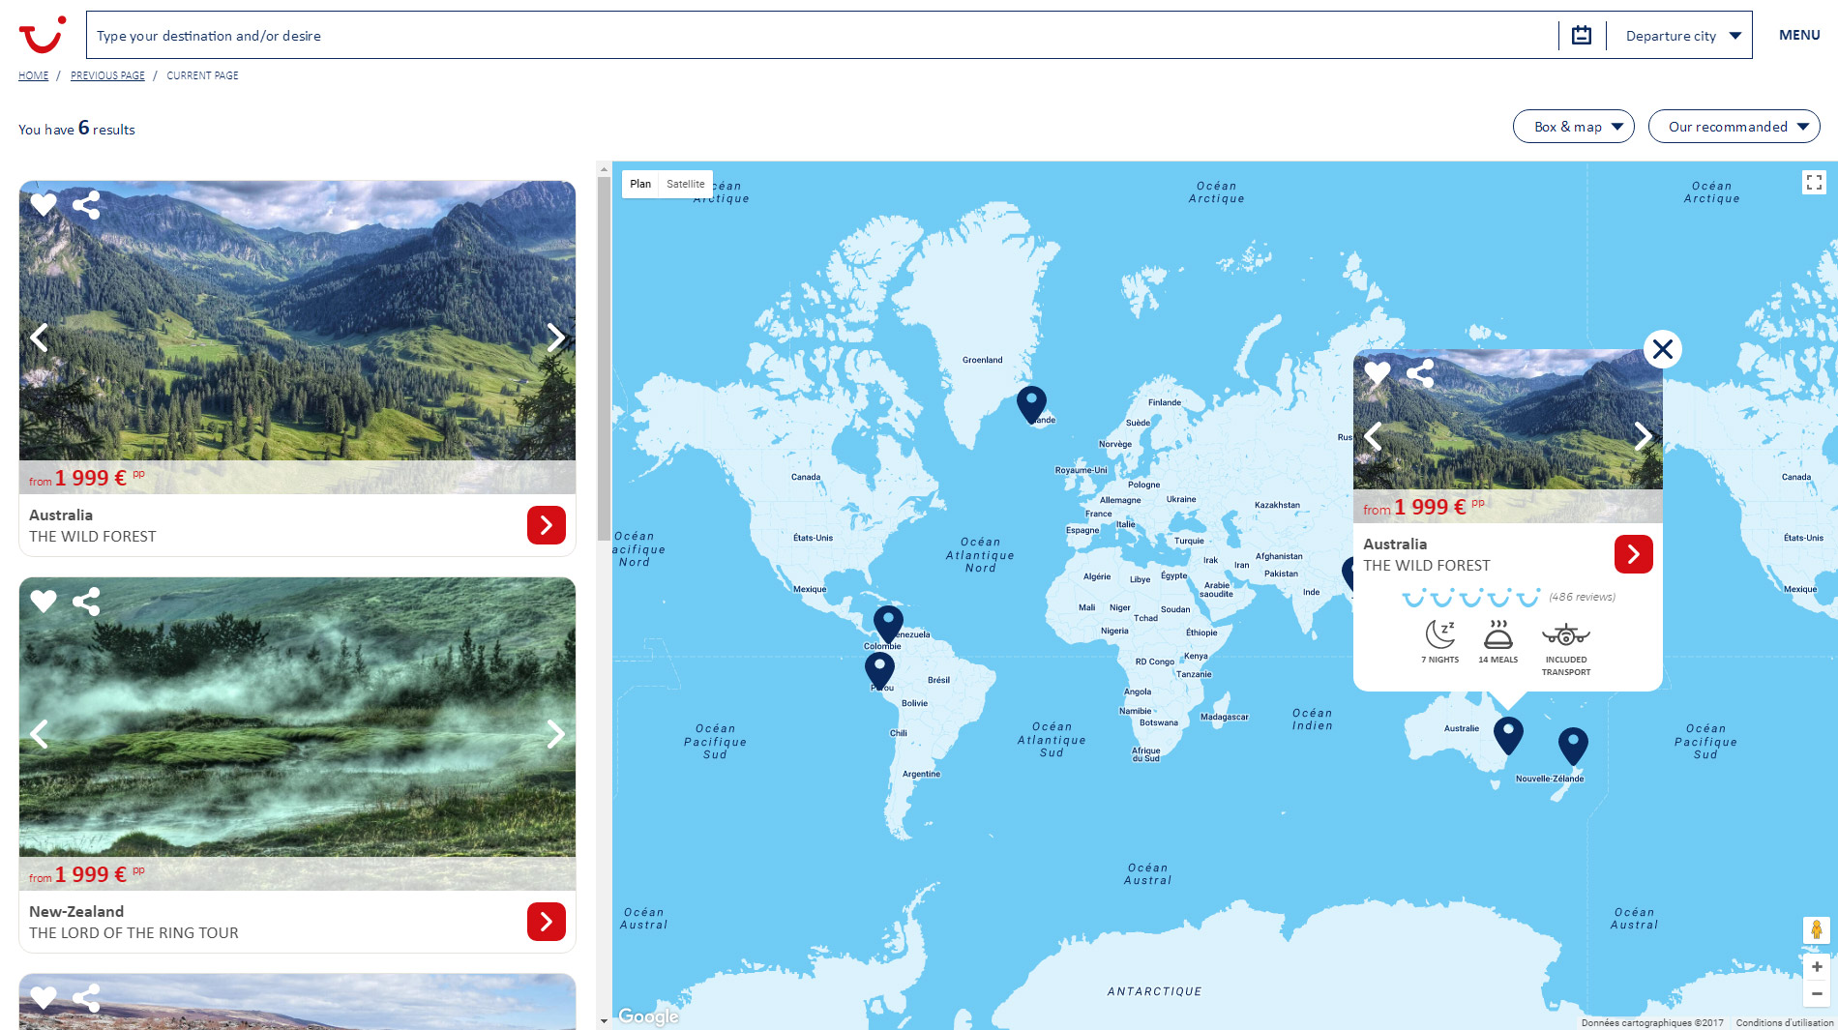Click the results list scrollbar
1838x1030 pixels.
604,348
